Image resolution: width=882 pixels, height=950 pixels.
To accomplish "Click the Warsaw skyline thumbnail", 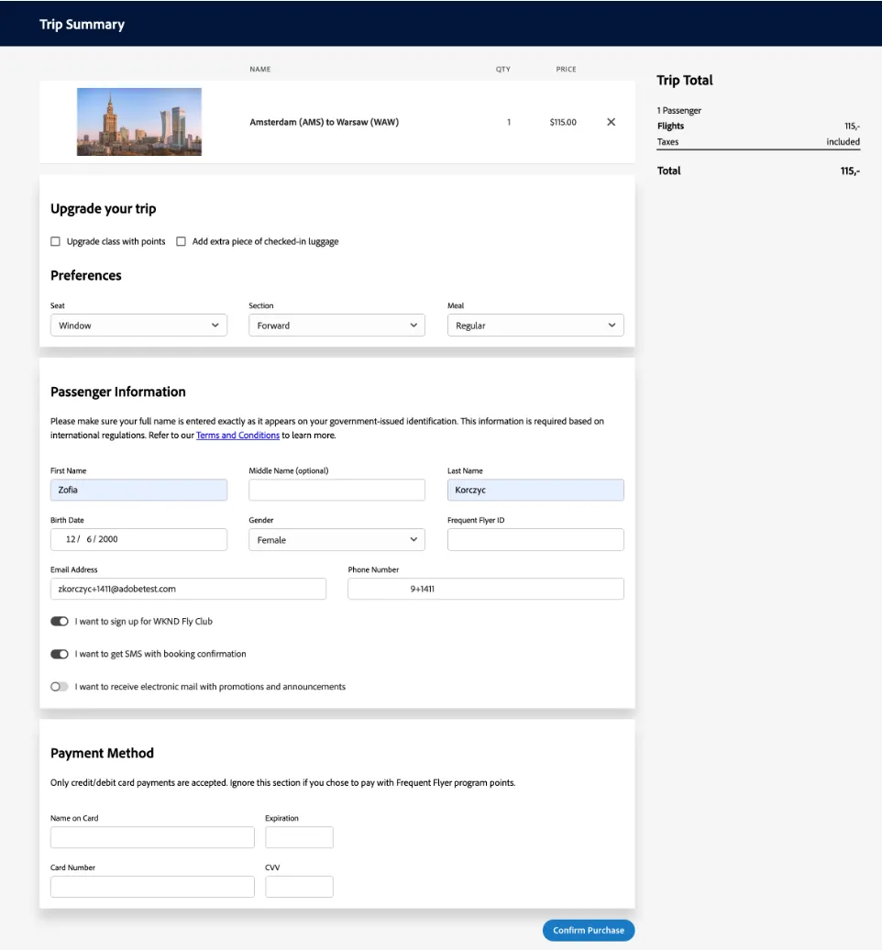I will (x=139, y=122).
